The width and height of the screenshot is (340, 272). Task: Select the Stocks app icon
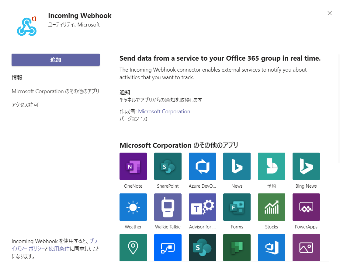pyautogui.click(x=272, y=207)
